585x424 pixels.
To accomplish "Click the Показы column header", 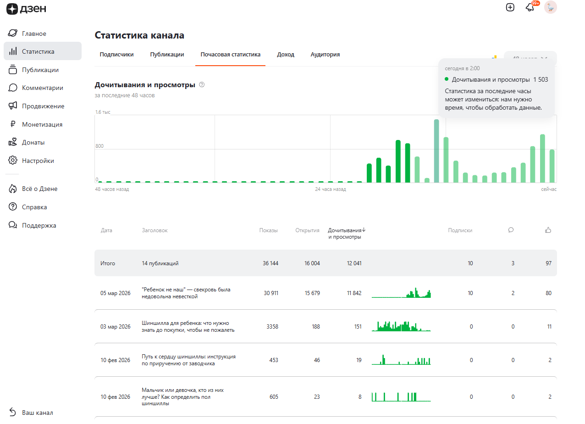I will [268, 230].
